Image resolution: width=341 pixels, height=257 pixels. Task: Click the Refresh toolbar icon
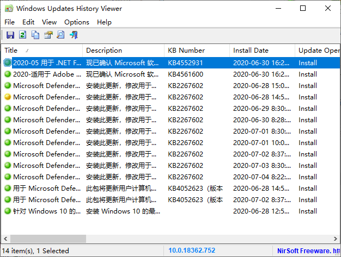23,35
